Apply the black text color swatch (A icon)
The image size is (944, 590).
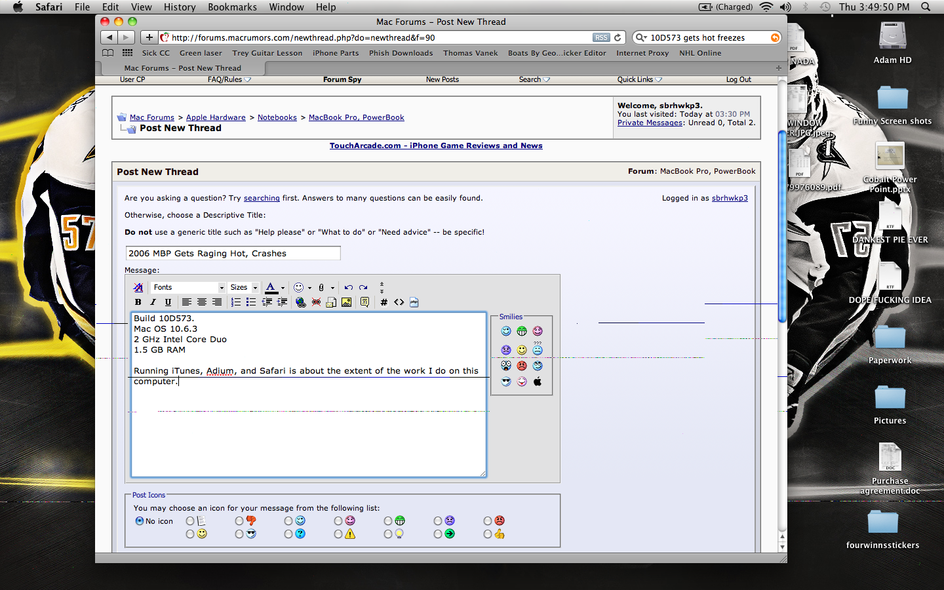click(x=271, y=288)
